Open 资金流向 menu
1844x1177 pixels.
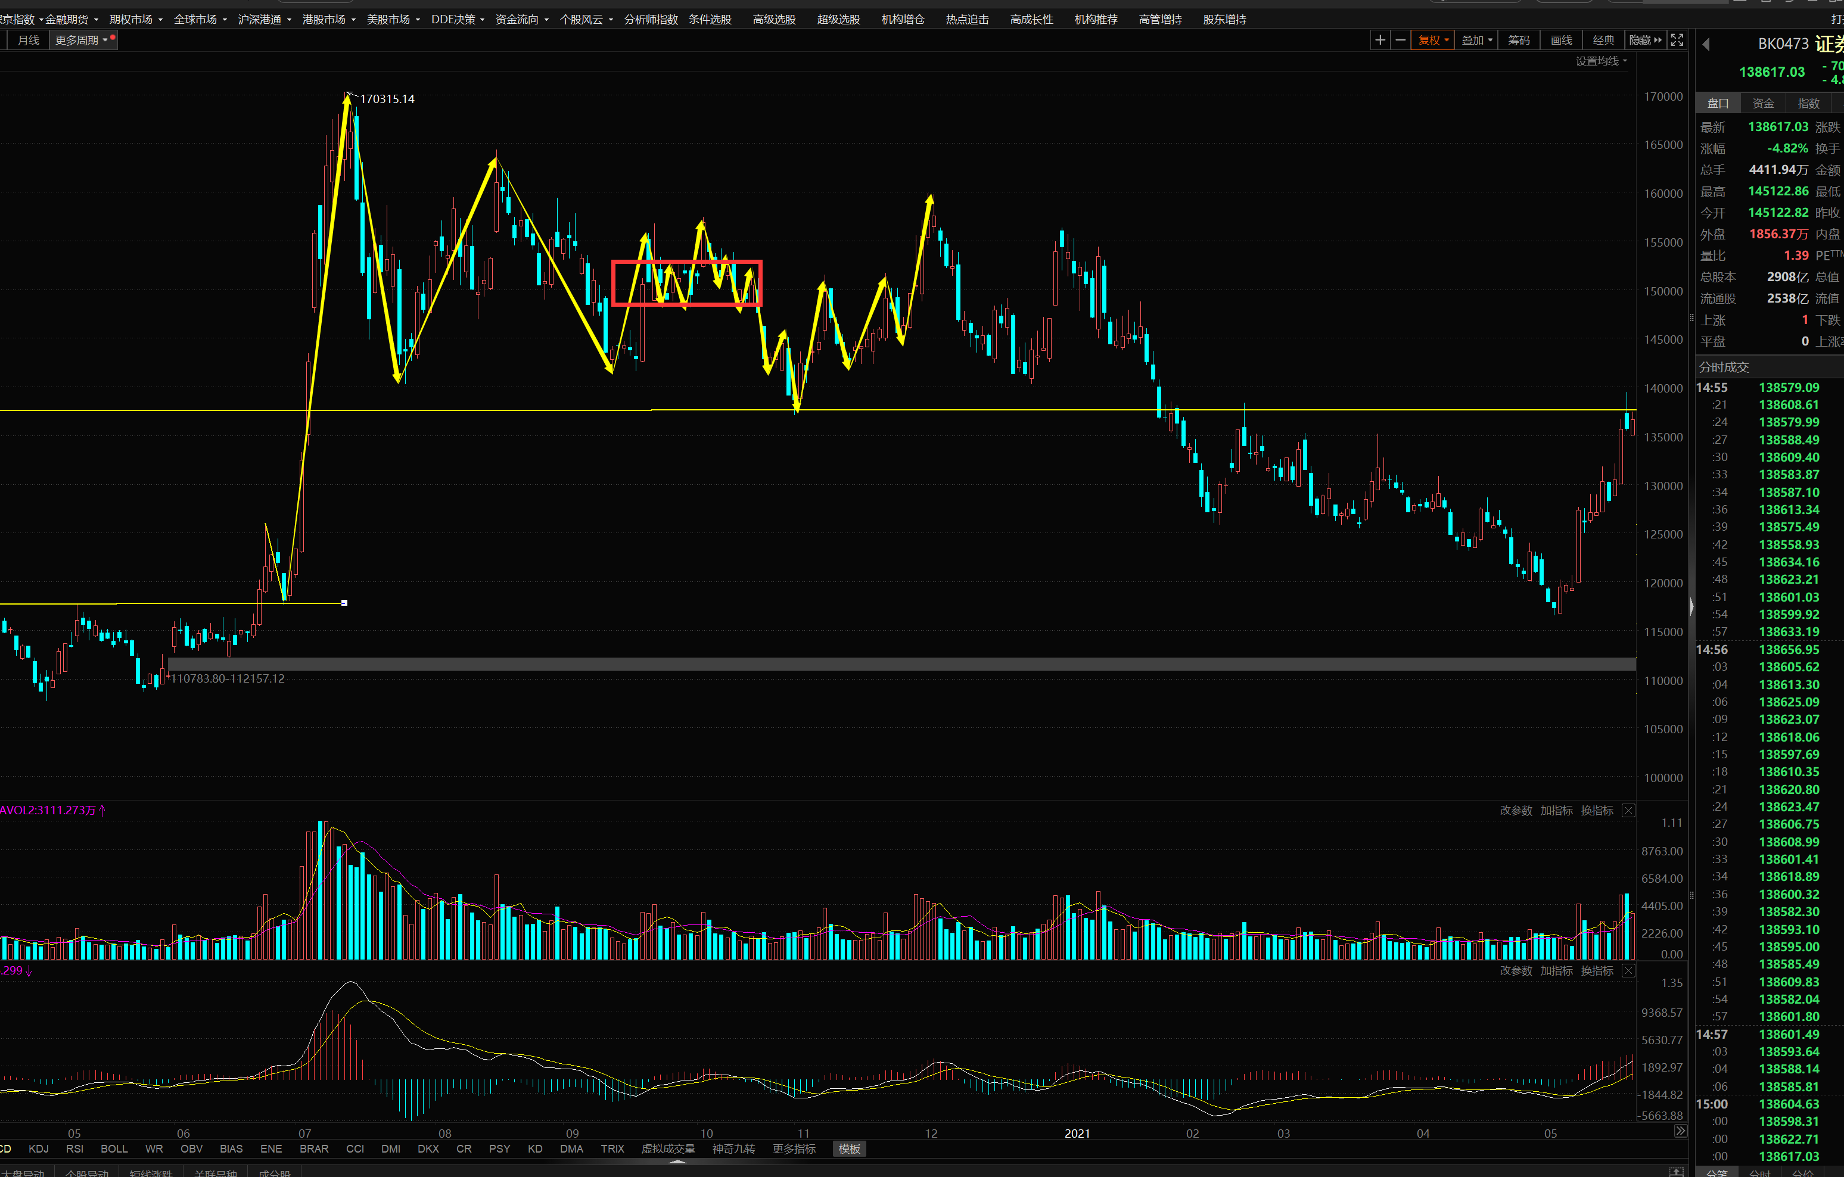(521, 19)
